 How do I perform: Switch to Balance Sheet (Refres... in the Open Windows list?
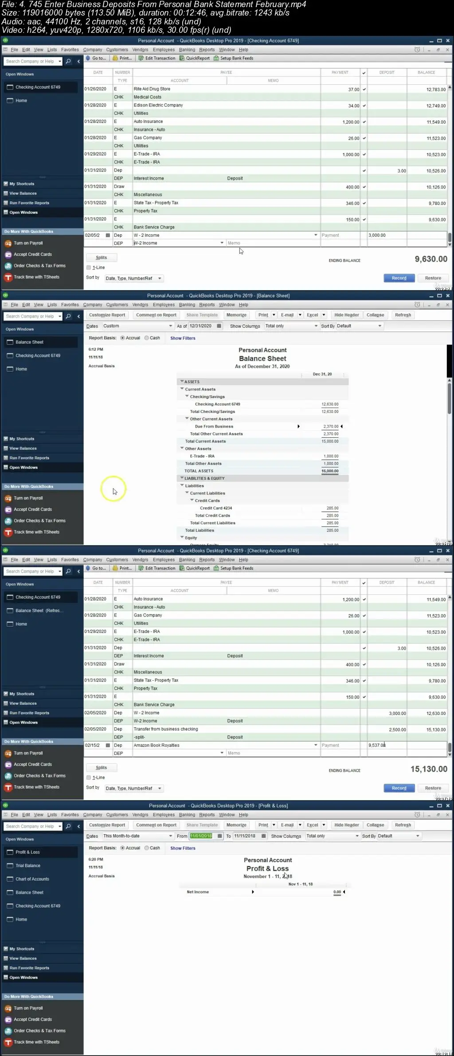point(39,610)
